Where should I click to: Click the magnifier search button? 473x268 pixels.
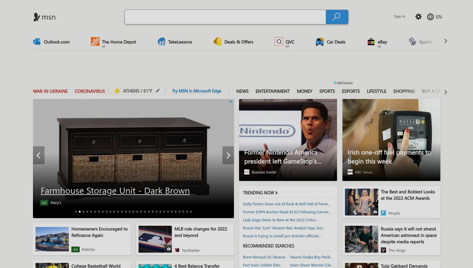(337, 17)
